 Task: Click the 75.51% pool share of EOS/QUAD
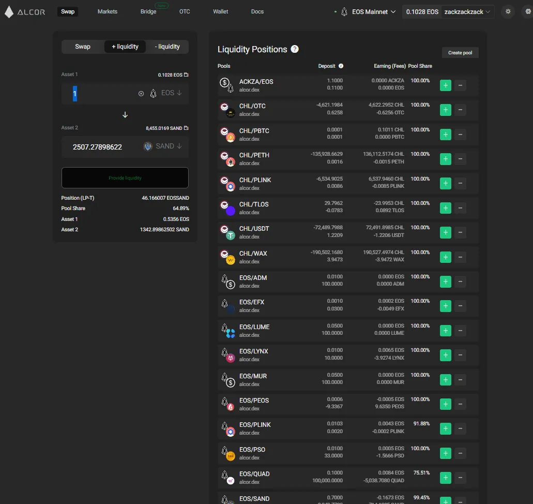pos(421,472)
